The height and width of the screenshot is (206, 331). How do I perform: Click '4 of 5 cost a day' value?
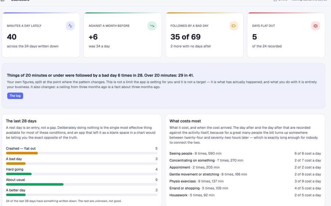[308, 188]
